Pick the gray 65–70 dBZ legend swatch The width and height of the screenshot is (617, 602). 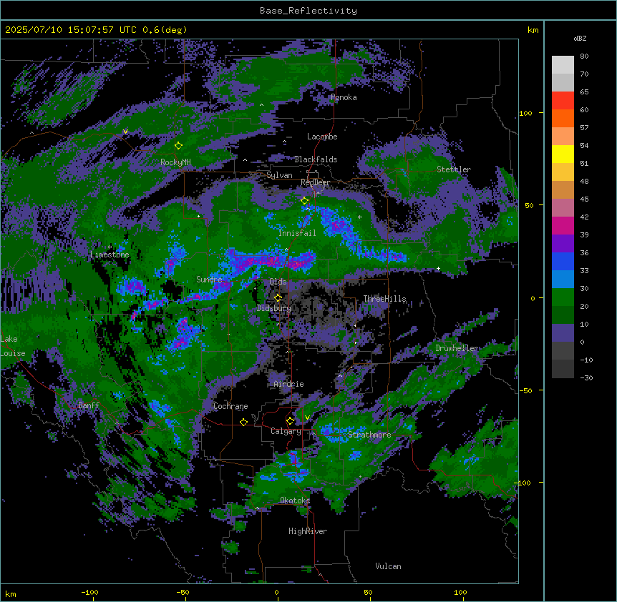tap(563, 82)
